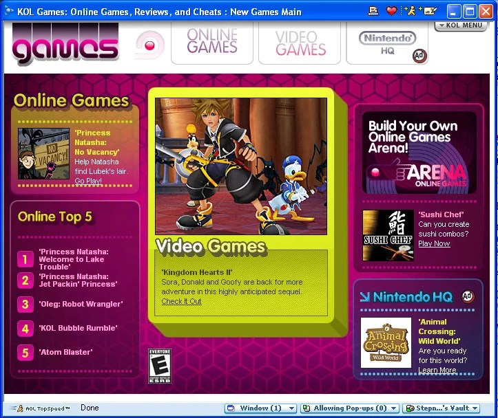The image size is (498, 418).
Task: Click the Animal Crossing Wild World thumbnail
Action: [x=386, y=342]
